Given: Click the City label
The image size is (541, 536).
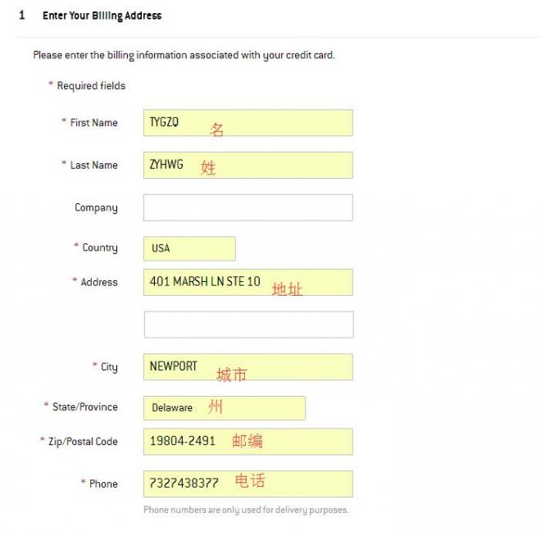Looking at the screenshot, I should click(109, 367).
